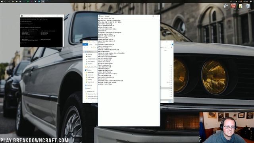Click the line 'allow-flight=false' in Notepad
Viewport: 254px width, 143px height.
[105, 64]
